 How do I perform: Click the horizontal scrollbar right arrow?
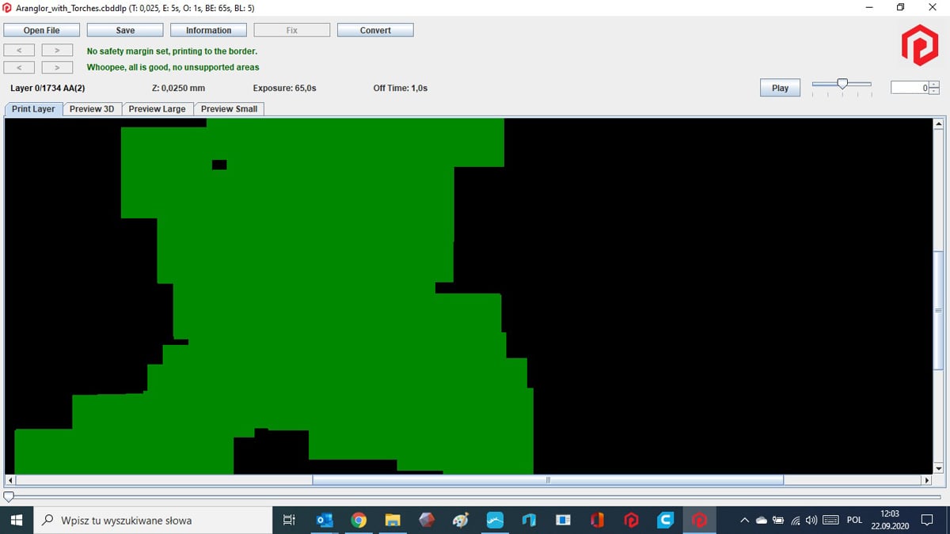[x=927, y=480]
